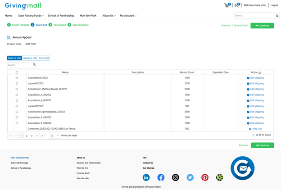
Task: Open the LinkedIn social icon
Action: 146,177
